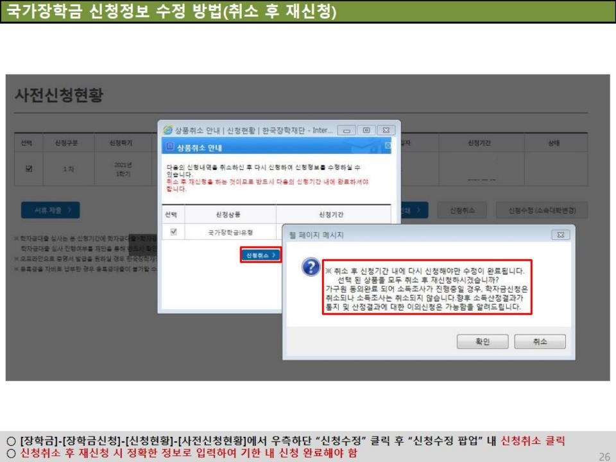Restore down the 상품취소 안내 popup window
Viewport: 616px width, 462px height.
coord(366,130)
